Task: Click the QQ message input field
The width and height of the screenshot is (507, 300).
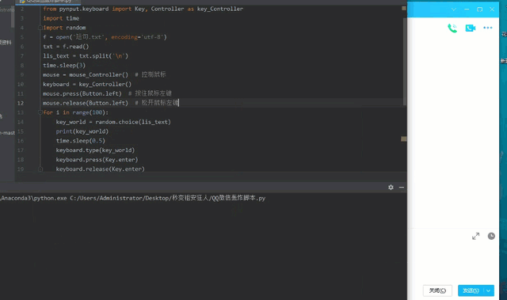Action: pos(452,261)
